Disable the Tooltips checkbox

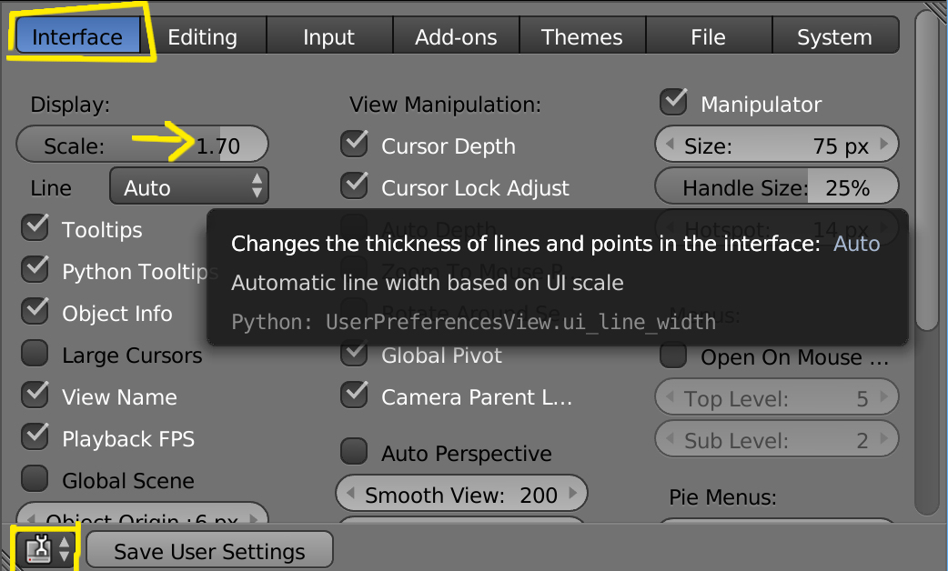(35, 229)
